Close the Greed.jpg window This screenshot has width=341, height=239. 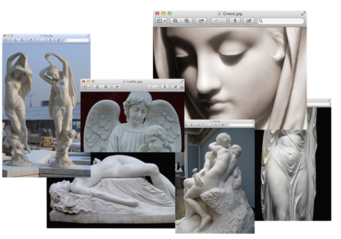[157, 14]
